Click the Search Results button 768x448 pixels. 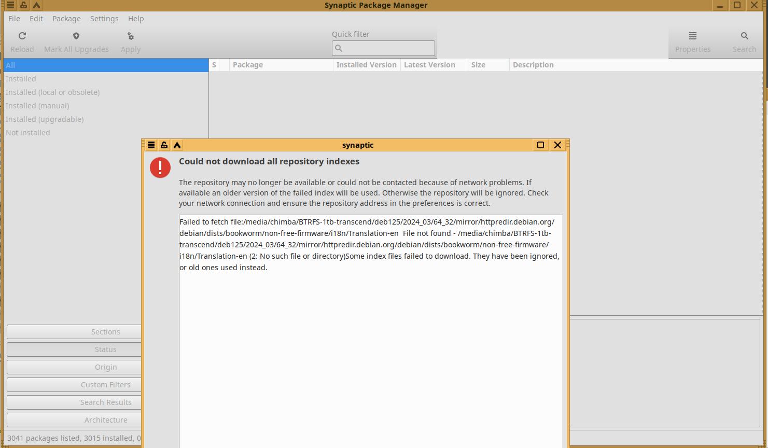[x=74, y=402]
